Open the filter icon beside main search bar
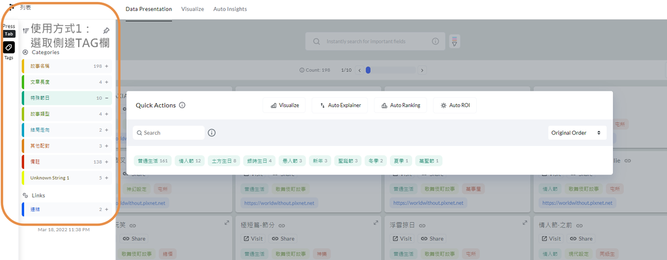 pyautogui.click(x=454, y=41)
